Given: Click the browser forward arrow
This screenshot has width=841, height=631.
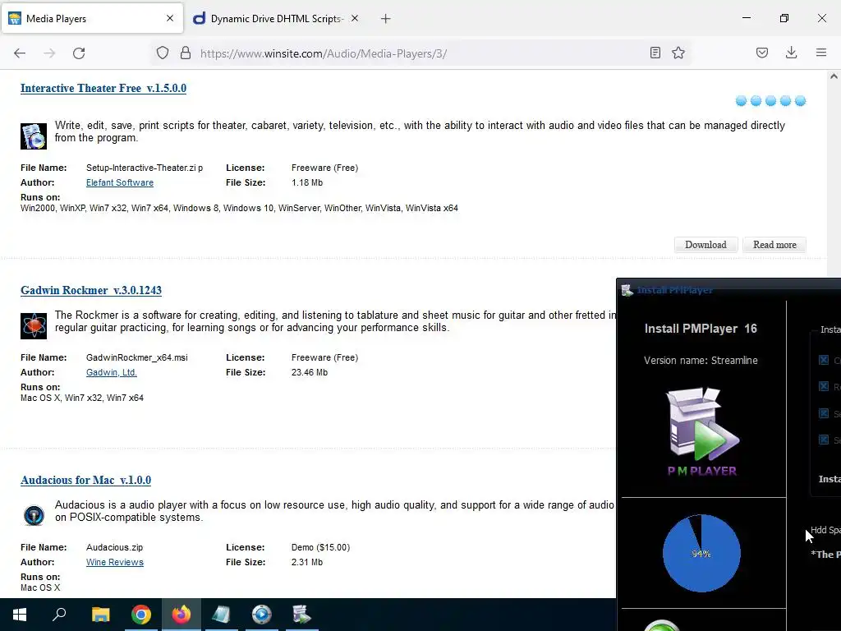Looking at the screenshot, I should (x=49, y=53).
